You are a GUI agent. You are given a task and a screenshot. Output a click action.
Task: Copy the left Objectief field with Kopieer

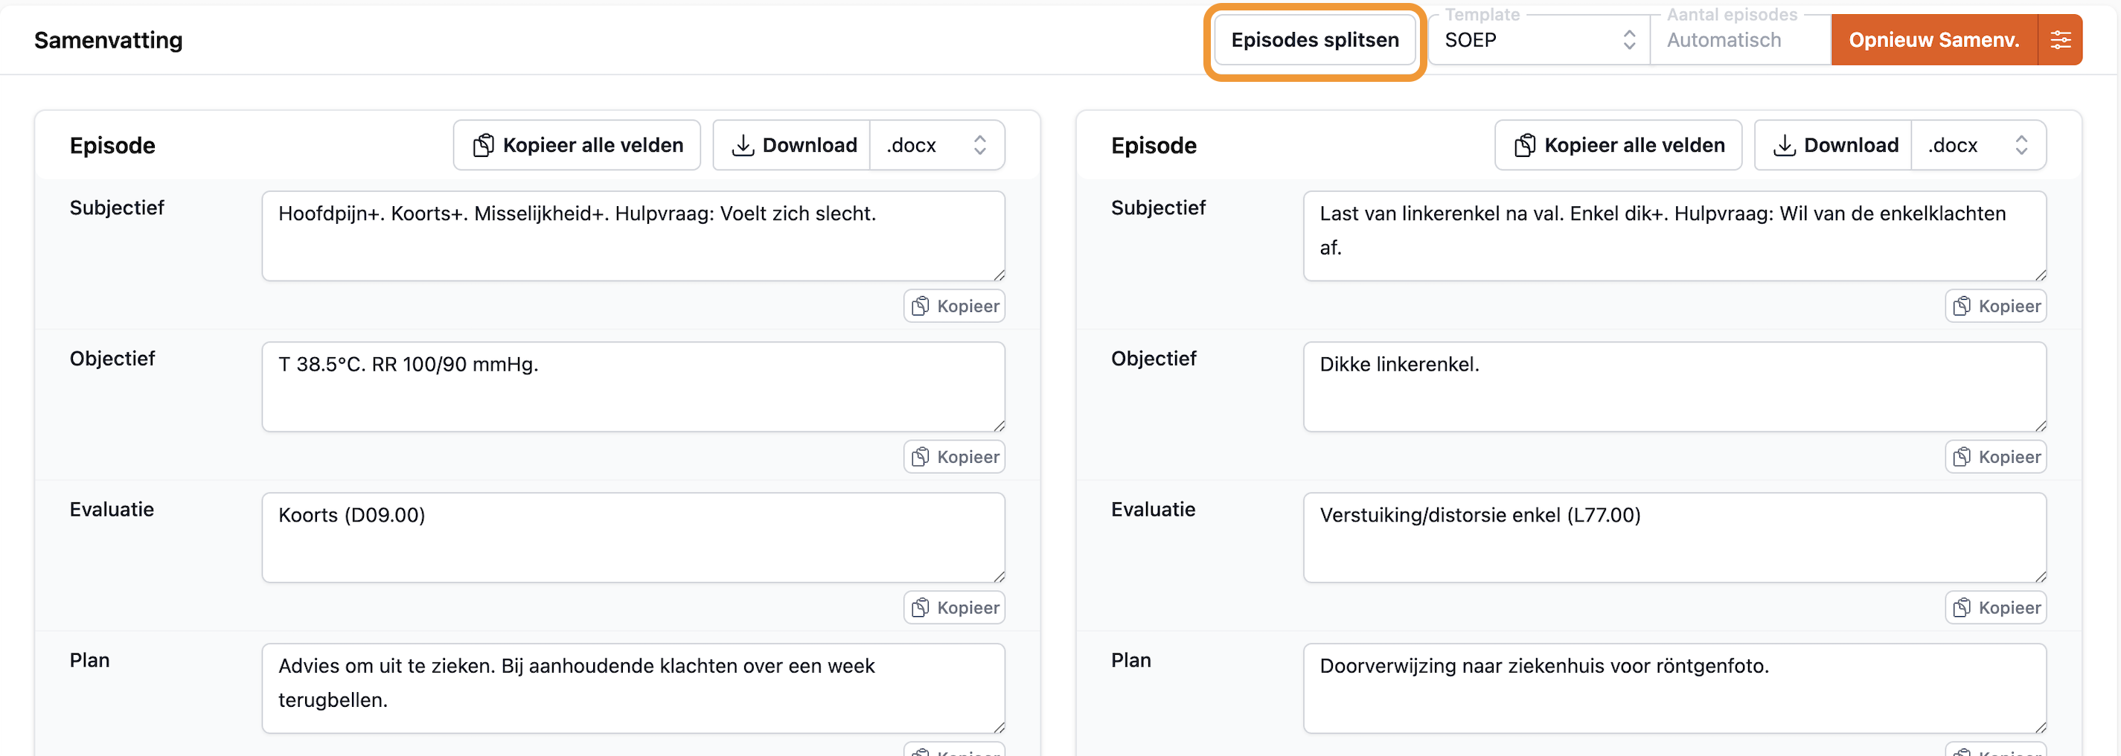(x=954, y=457)
